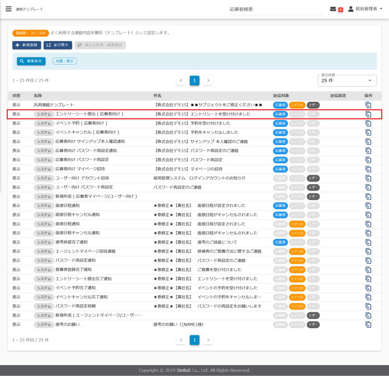Open the hamburger navigation menu
Image resolution: width=389 pixels, height=376 pixels.
pos(8,9)
